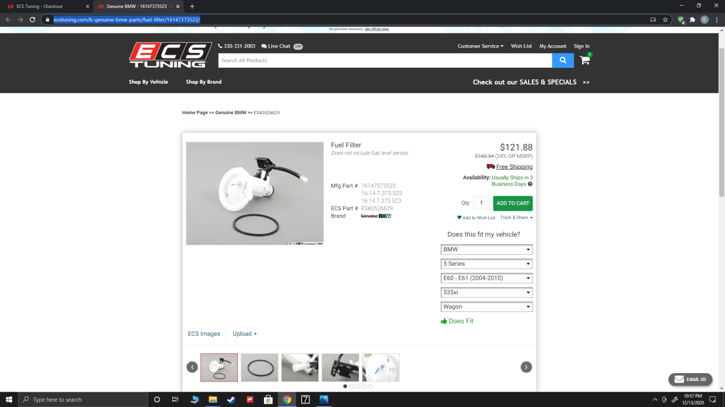
Task: Click the main fuel filter product image
Action: pos(255,193)
